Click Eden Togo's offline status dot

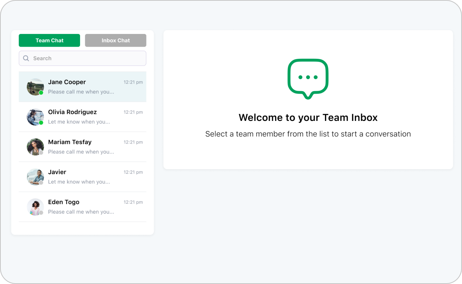coord(41,213)
